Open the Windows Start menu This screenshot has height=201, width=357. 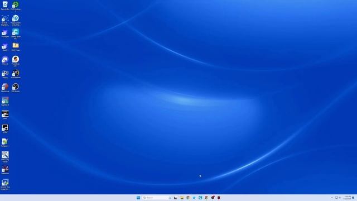(138, 198)
